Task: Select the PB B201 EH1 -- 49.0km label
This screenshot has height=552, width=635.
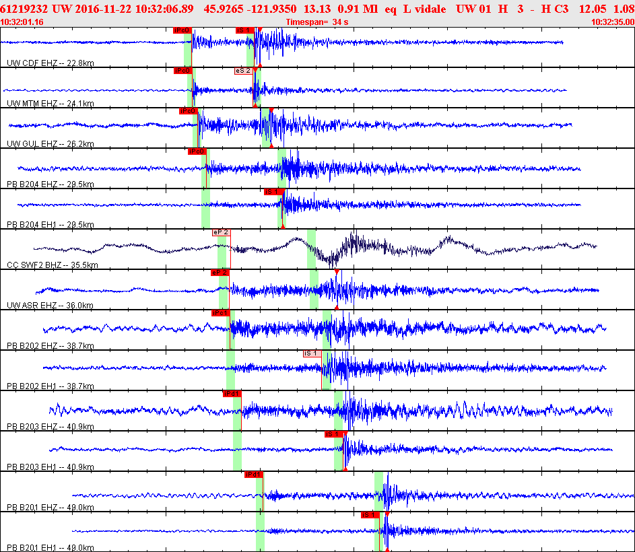Action: (51, 547)
